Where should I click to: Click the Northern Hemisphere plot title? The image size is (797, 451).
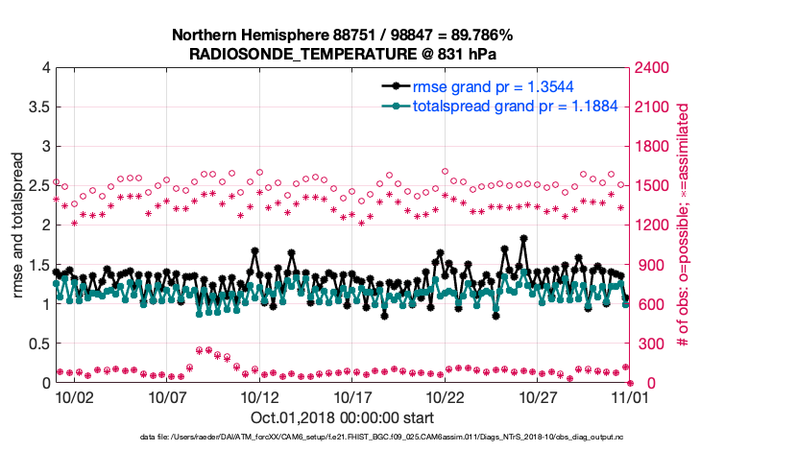342,36
